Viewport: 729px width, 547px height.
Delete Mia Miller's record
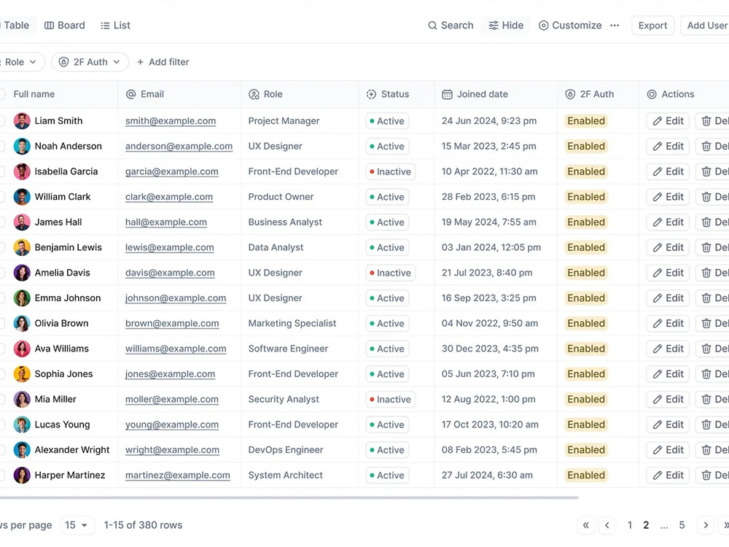(x=713, y=399)
